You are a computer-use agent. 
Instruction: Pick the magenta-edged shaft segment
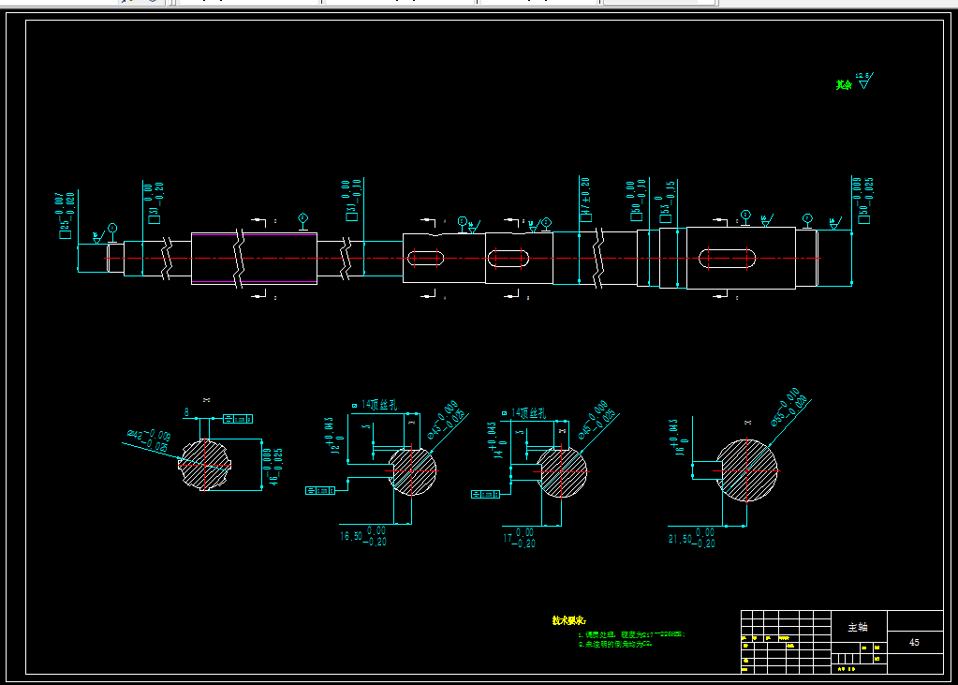[x=254, y=259]
